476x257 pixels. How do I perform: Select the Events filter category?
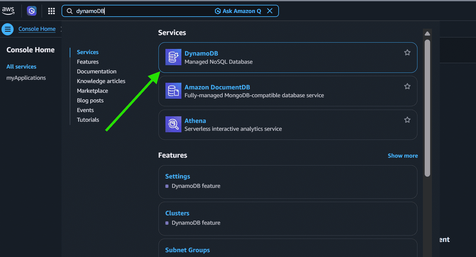85,110
